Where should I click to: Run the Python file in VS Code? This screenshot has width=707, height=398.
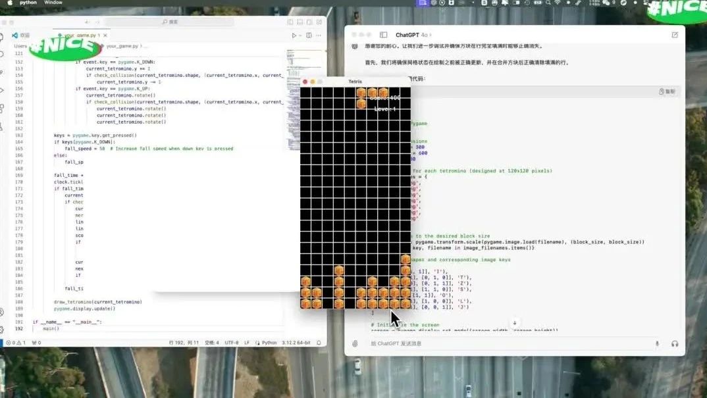[x=294, y=35]
